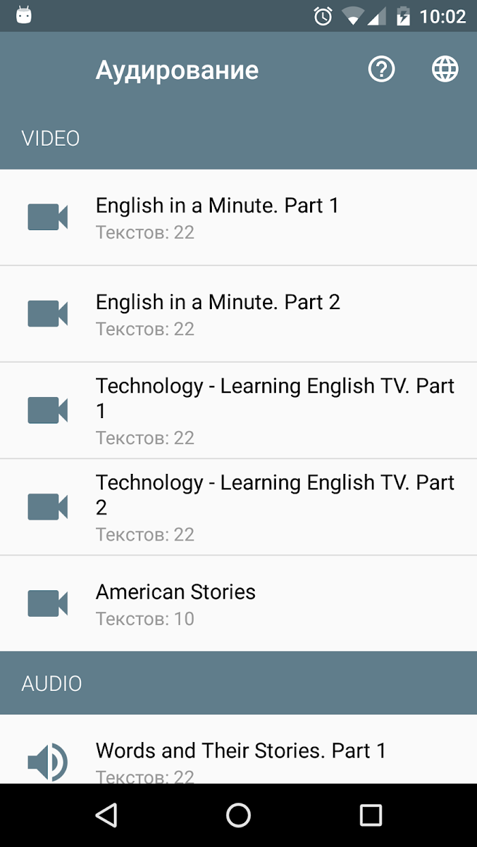Image resolution: width=477 pixels, height=847 pixels.
Task: Open English in a Minute. Part 2
Action: click(x=238, y=314)
